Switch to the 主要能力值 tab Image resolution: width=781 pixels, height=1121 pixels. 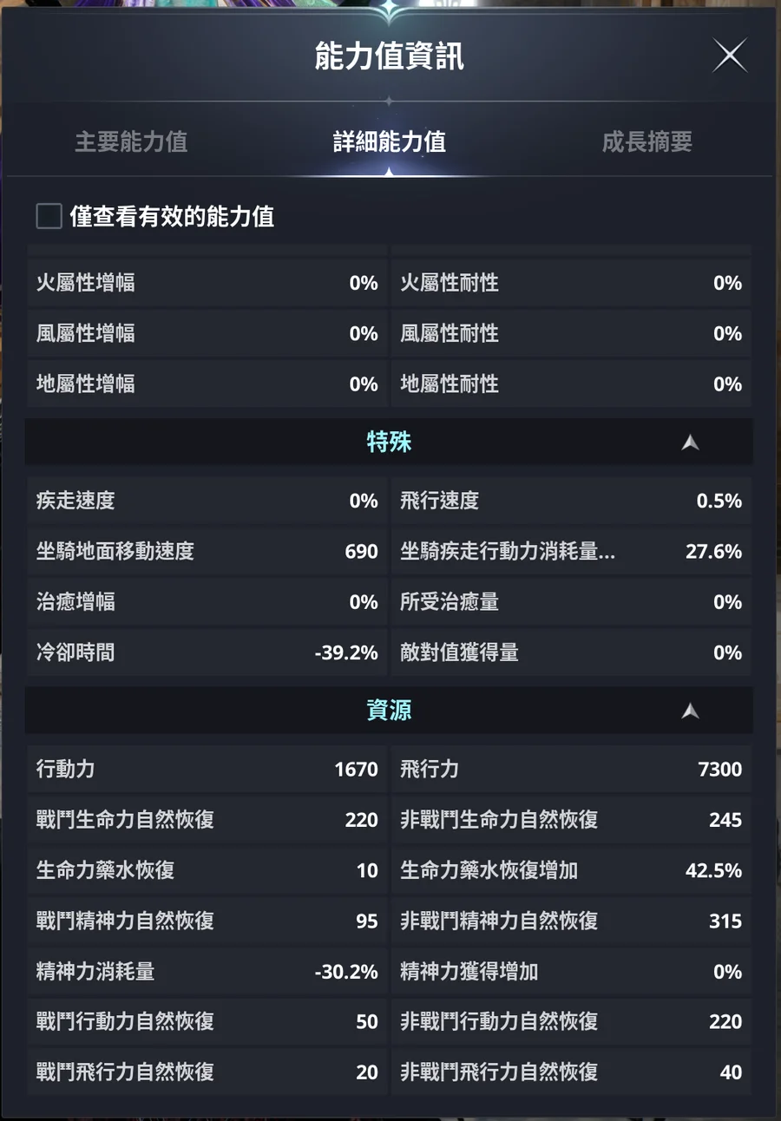click(131, 142)
